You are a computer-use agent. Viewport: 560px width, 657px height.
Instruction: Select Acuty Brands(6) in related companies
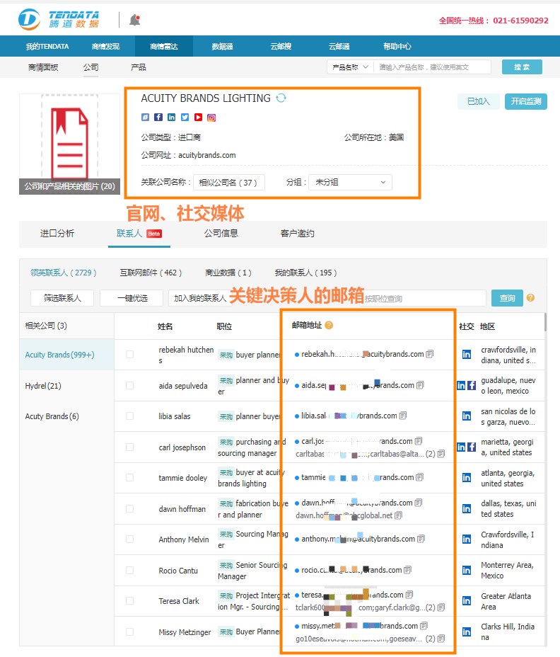click(67, 416)
